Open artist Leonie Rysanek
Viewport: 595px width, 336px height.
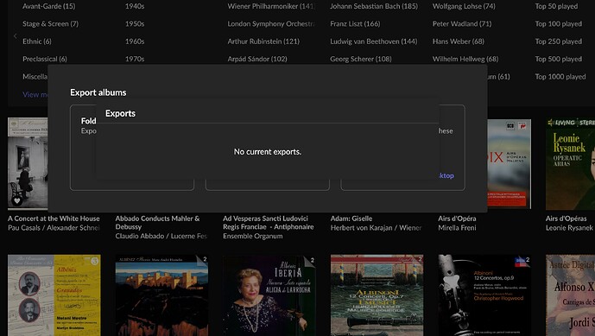click(x=569, y=227)
